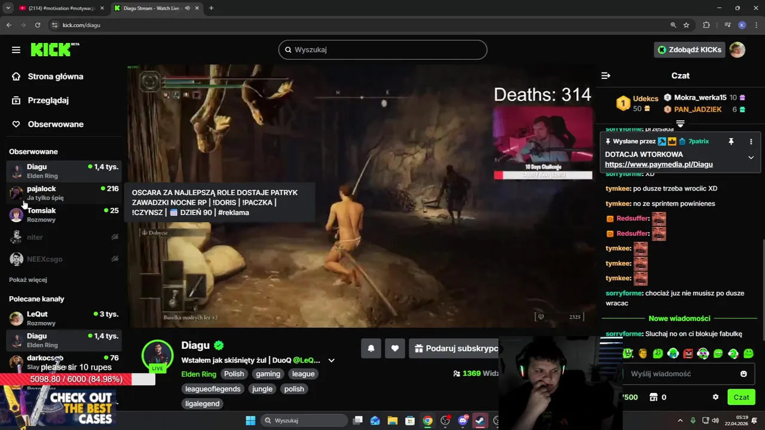Viewport: 765px width, 430px height.
Task: Click Podaruj subskrypcje gift button
Action: [454, 348]
